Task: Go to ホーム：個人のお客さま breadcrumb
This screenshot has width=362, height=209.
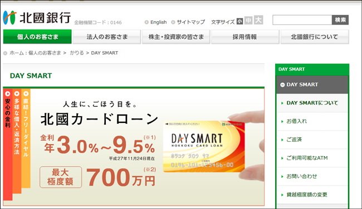Action: point(35,53)
